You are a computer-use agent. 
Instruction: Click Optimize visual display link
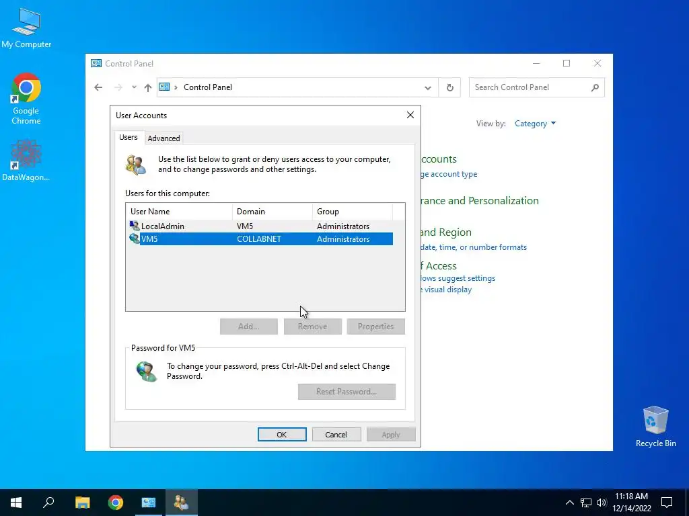[x=446, y=290]
